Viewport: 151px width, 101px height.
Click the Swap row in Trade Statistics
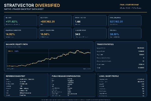[x=120, y=68]
